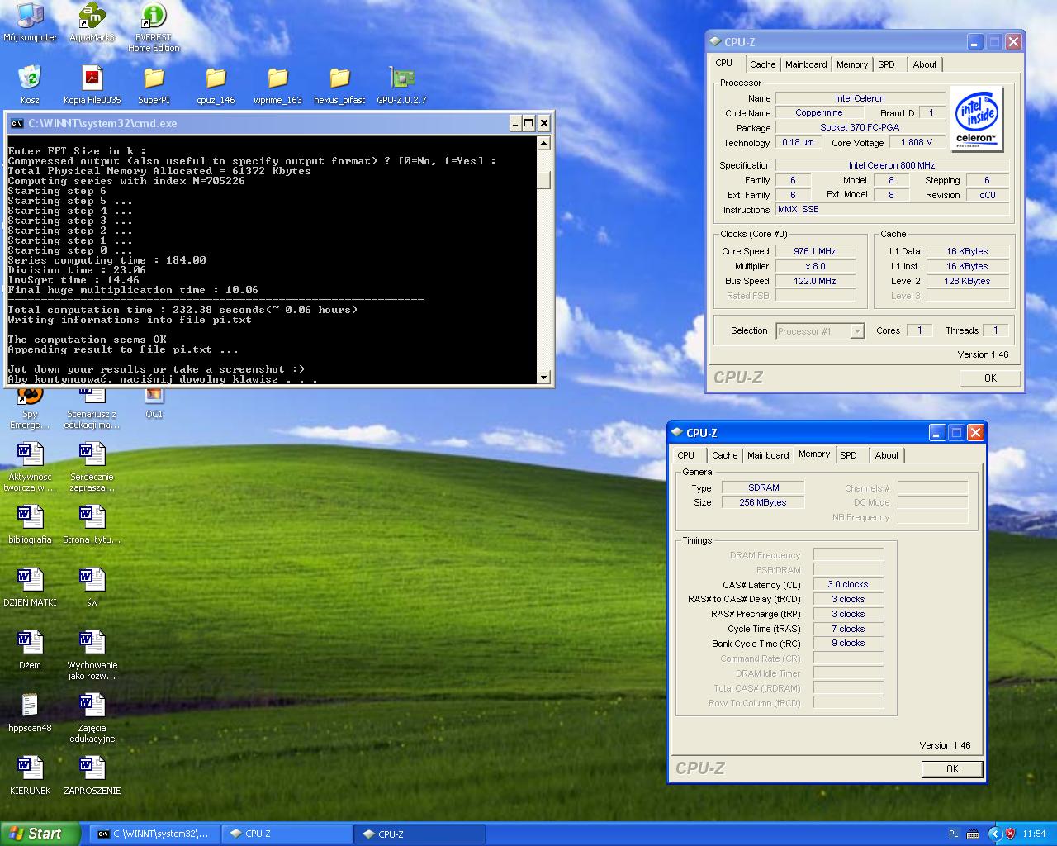This screenshot has height=846, width=1057.
Task: Select Aktywnosc tworcza Word document
Action: (x=30, y=467)
